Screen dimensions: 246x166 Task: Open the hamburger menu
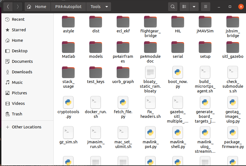click(206, 6)
